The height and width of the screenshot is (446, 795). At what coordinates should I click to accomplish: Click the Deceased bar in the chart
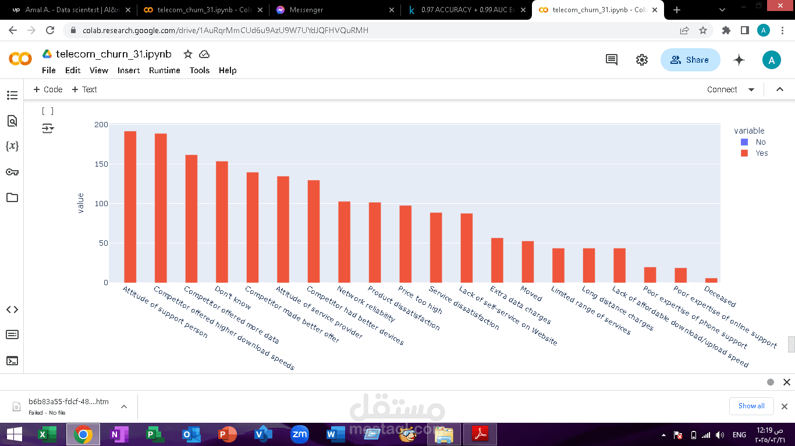(711, 280)
